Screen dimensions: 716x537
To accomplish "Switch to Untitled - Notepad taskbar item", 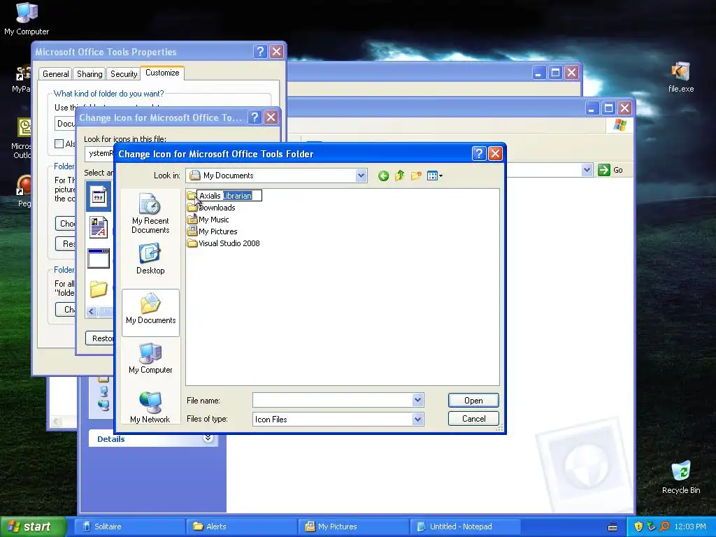I will click(465, 527).
